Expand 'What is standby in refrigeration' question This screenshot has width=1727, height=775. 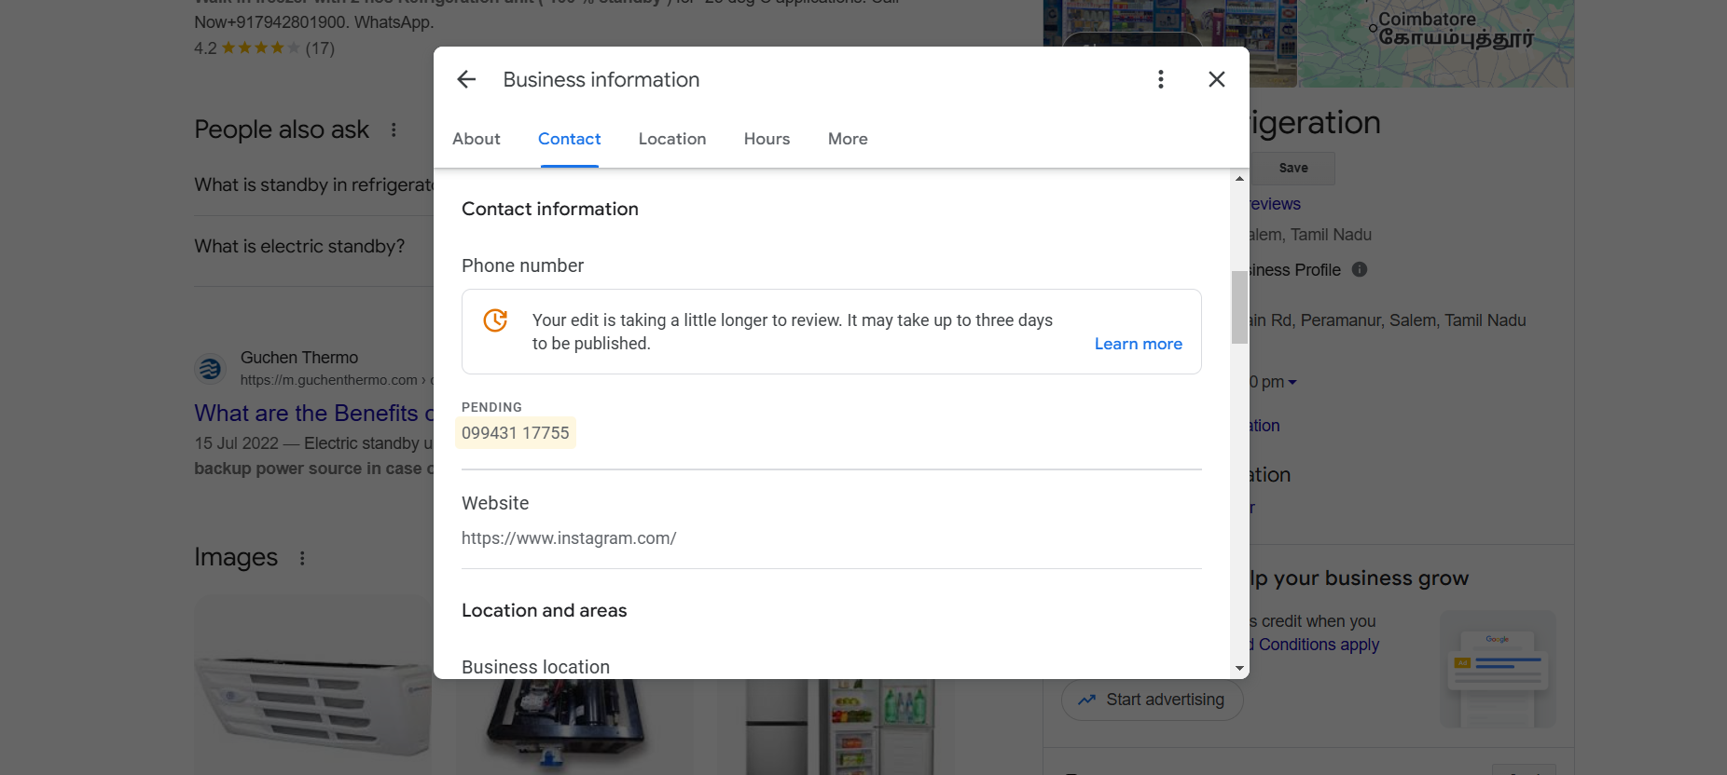[x=313, y=184]
